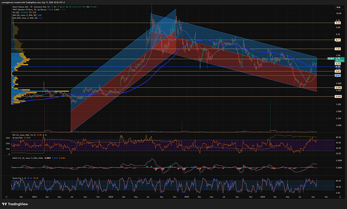The image size is (347, 209).
Task: Click the round button right of time axis
Action: 340,197
